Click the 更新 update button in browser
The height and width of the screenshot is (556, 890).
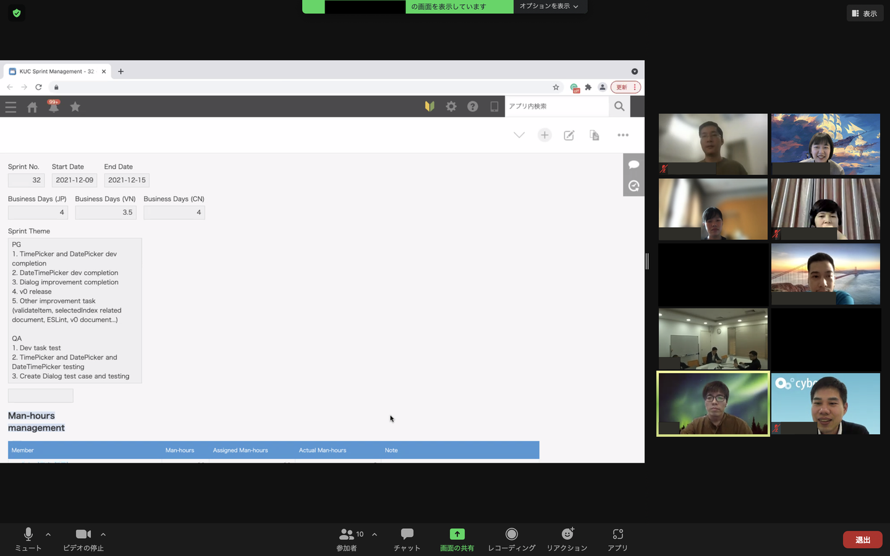(x=625, y=87)
